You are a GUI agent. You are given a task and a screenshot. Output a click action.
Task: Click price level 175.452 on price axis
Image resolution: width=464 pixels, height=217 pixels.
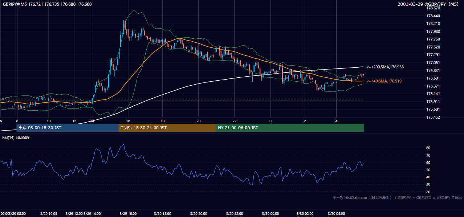pyautogui.click(x=433, y=117)
